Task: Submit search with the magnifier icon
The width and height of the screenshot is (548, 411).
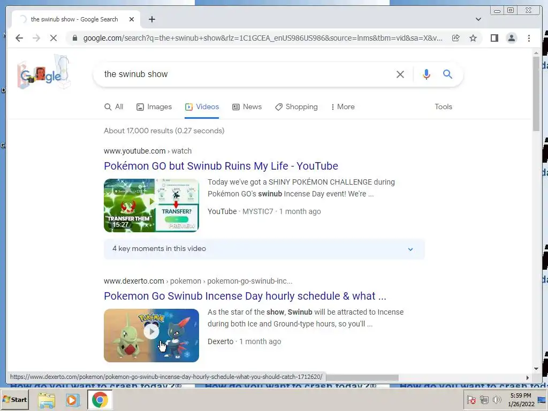Action: click(448, 74)
